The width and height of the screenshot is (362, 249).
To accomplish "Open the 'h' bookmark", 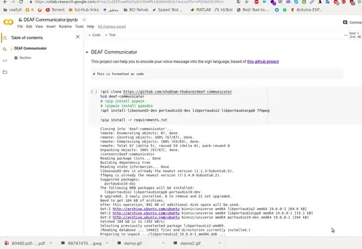I will tap(29, 10).
